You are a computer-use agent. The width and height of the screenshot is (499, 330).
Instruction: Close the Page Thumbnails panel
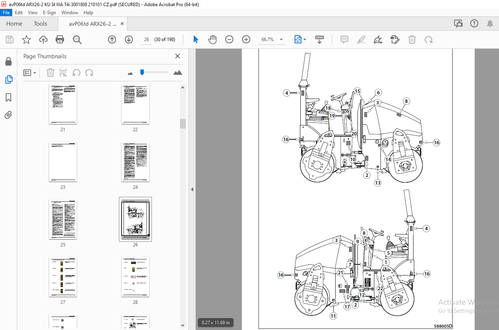coord(178,56)
